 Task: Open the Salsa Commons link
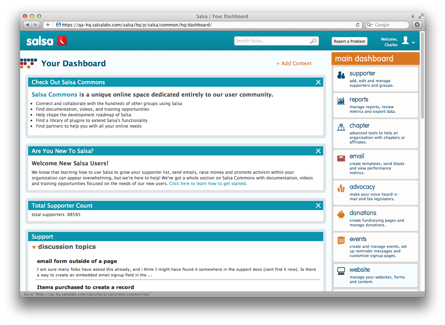(54, 94)
